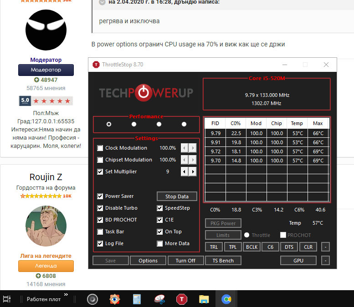Screen dimensions: 354x307
Task: Select the second Performance profile radio button
Action: click(134, 124)
